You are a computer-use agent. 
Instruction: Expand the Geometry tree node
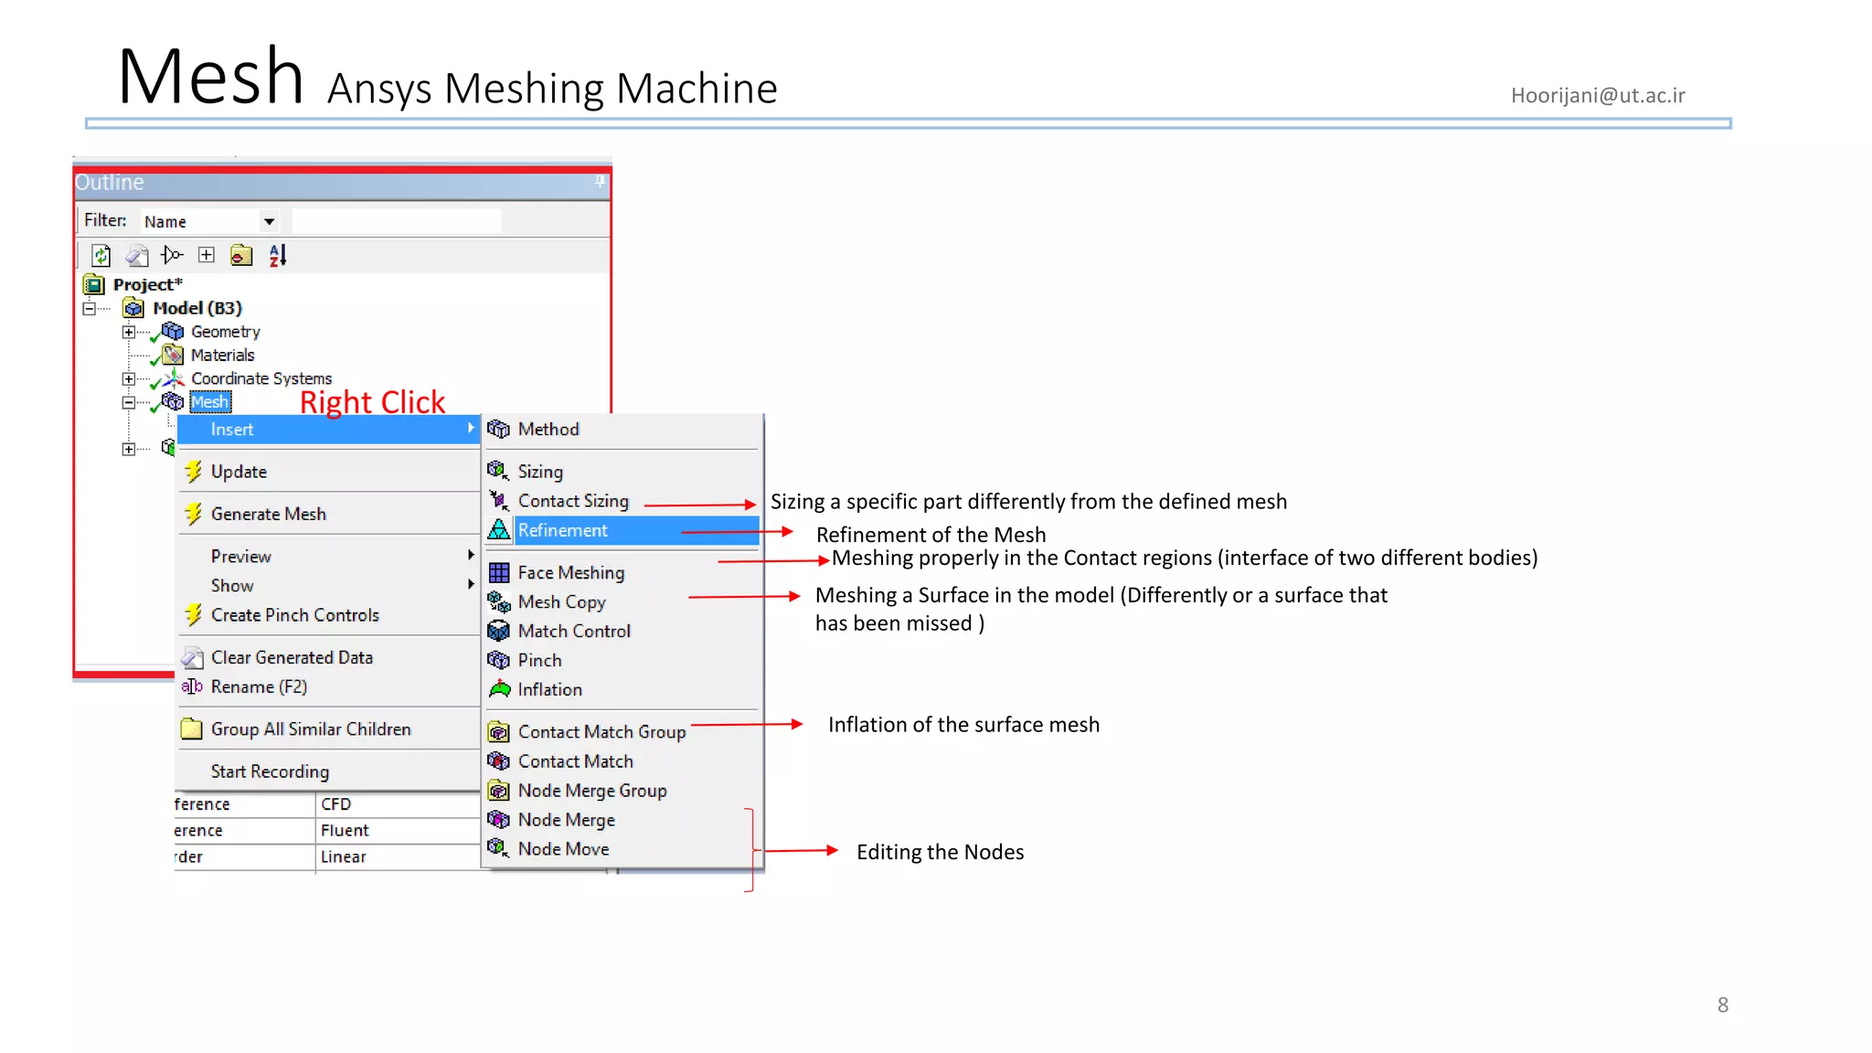click(129, 332)
